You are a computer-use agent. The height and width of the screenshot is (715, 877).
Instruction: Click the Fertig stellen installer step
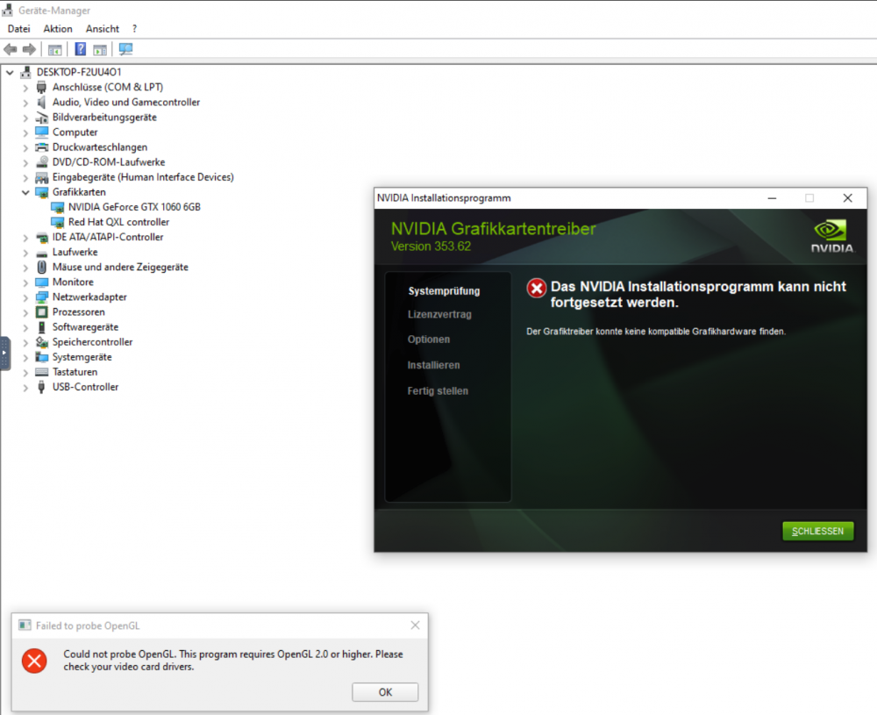click(438, 391)
